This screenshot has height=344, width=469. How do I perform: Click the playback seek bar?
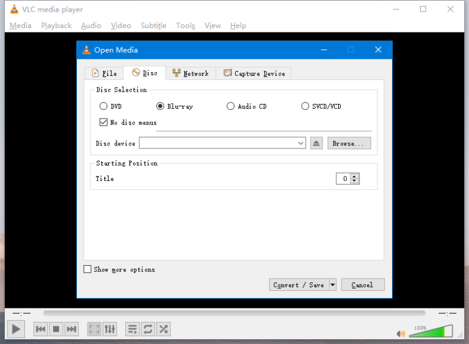pos(234,313)
